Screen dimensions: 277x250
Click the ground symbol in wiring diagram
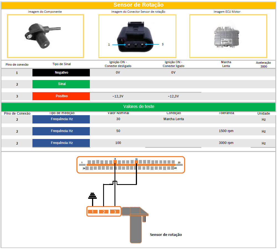click(x=93, y=195)
